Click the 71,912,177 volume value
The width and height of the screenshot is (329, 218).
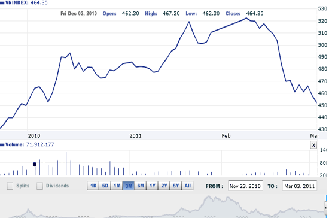click(x=40, y=144)
